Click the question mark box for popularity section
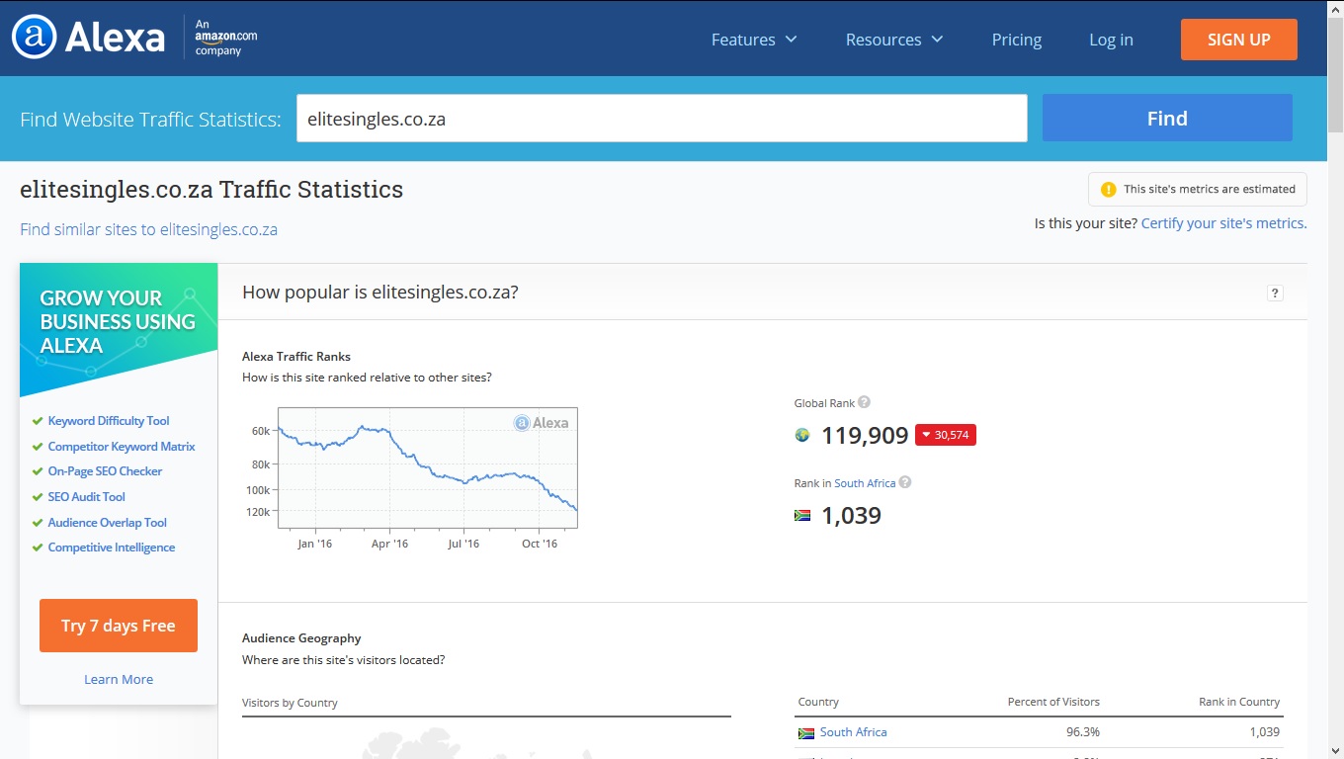 (1275, 293)
